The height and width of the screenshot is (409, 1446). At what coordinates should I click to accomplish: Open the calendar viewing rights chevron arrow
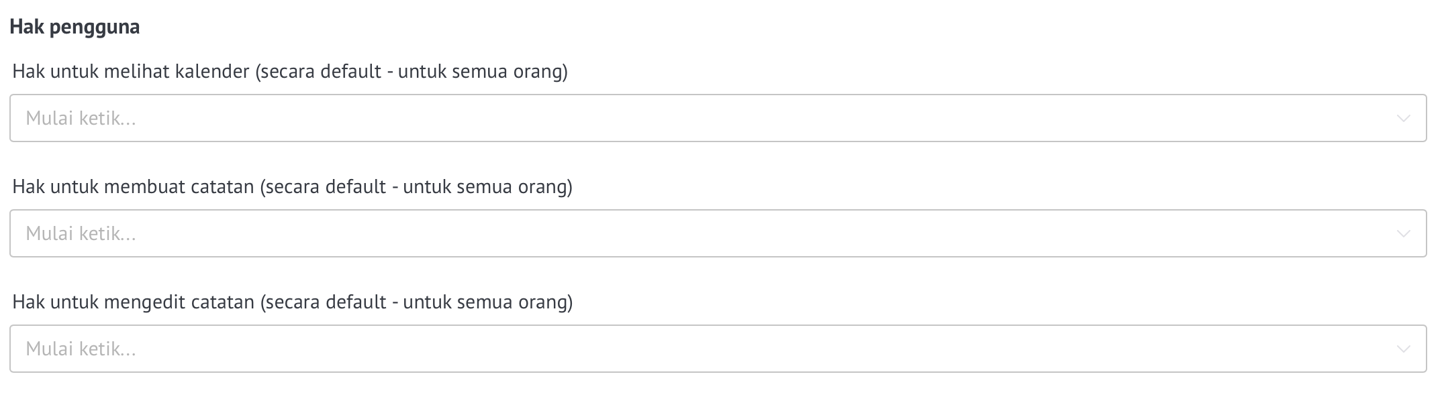[x=1403, y=119]
